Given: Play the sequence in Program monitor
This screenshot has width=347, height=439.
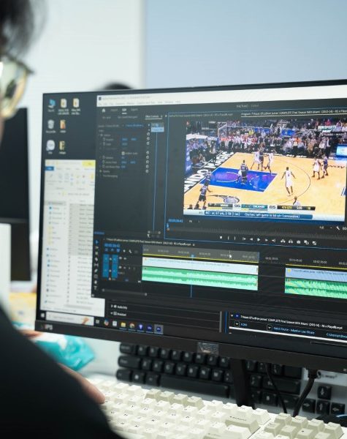Looking at the screenshot, I should click(x=259, y=240).
